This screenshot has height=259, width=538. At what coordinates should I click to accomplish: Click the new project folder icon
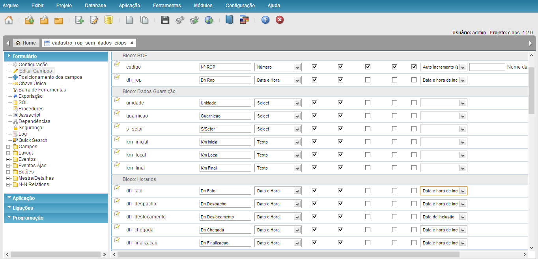pos(30,20)
